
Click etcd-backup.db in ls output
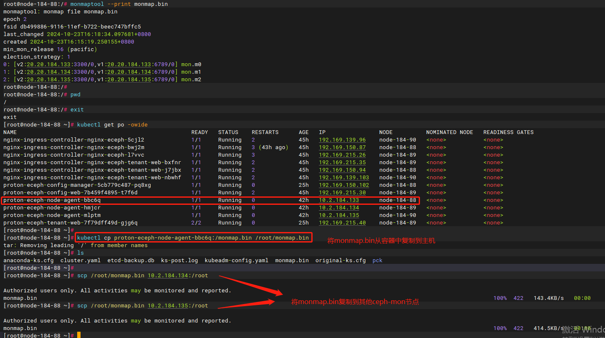coord(131,261)
